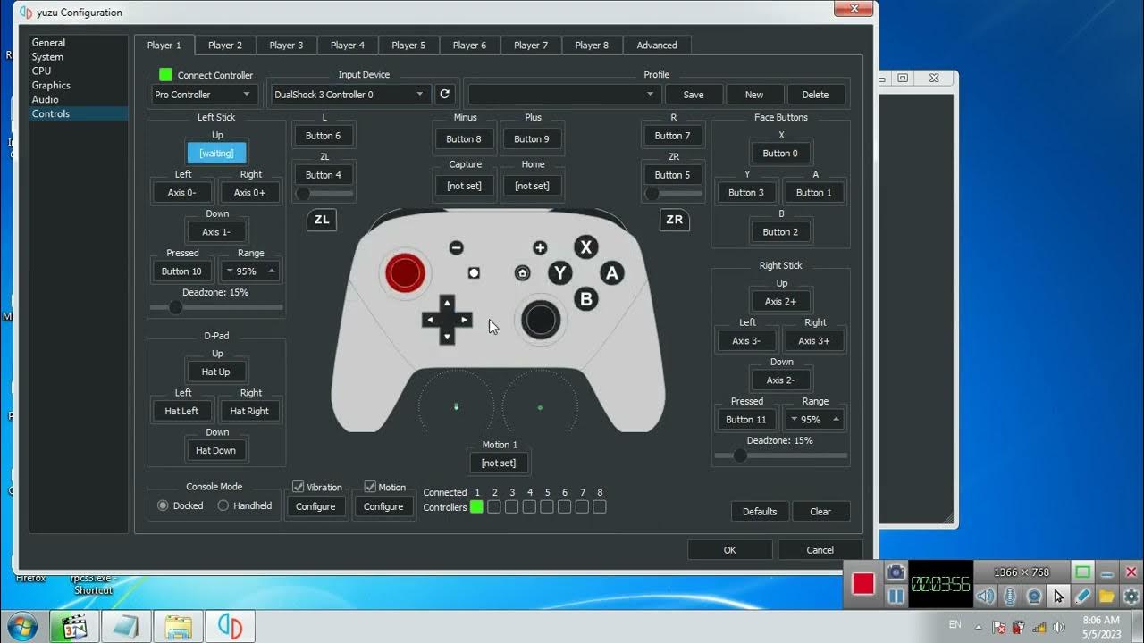
Task: Open the notepad taskbar icon
Action: click(x=126, y=627)
